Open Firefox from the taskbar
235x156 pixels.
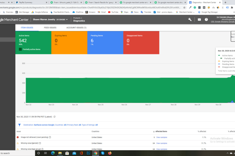point(110,153)
